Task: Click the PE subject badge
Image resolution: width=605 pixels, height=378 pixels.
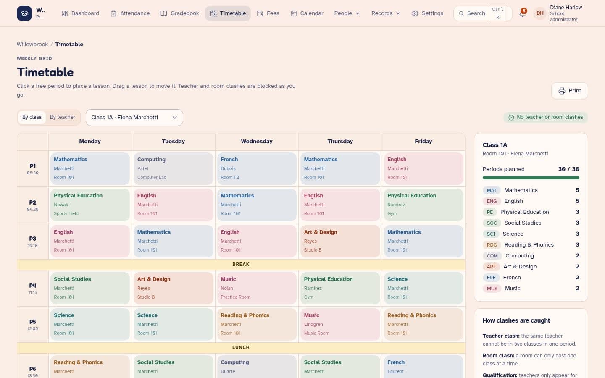Action: pos(490,212)
